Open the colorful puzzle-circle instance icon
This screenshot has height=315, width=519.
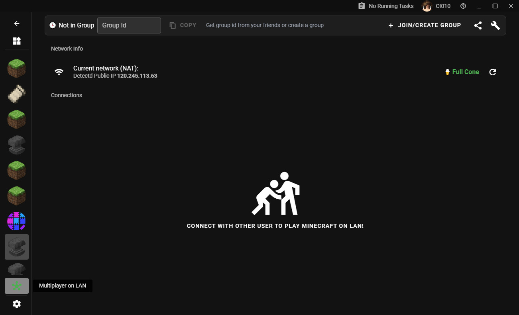pyautogui.click(x=17, y=221)
